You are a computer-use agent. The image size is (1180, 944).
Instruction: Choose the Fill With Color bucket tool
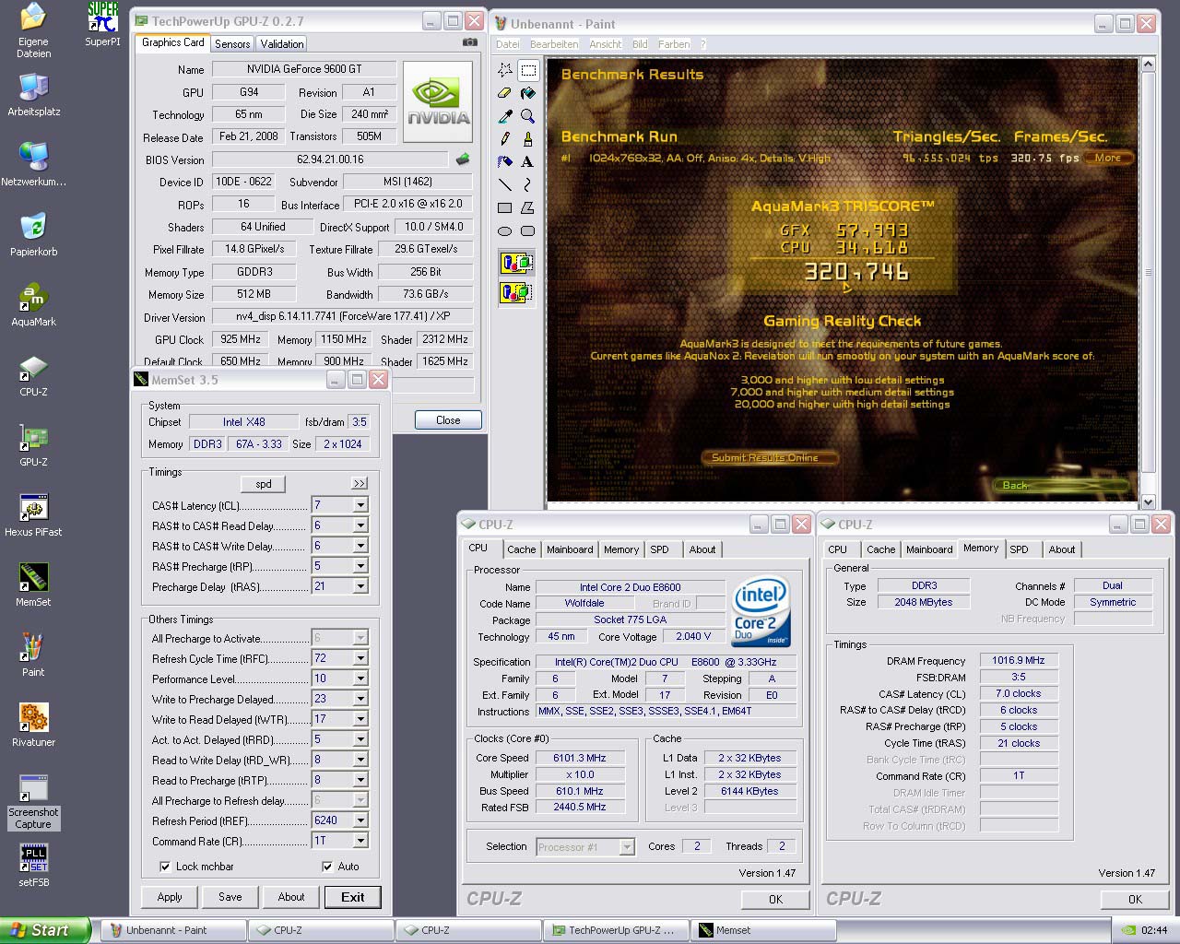coord(528,93)
